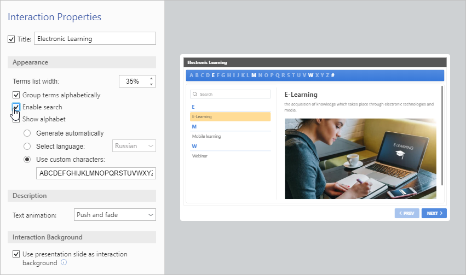Screen dimensions: 466x275
Task: Open Text animation Push and fade dropdown
Action: (x=115, y=215)
